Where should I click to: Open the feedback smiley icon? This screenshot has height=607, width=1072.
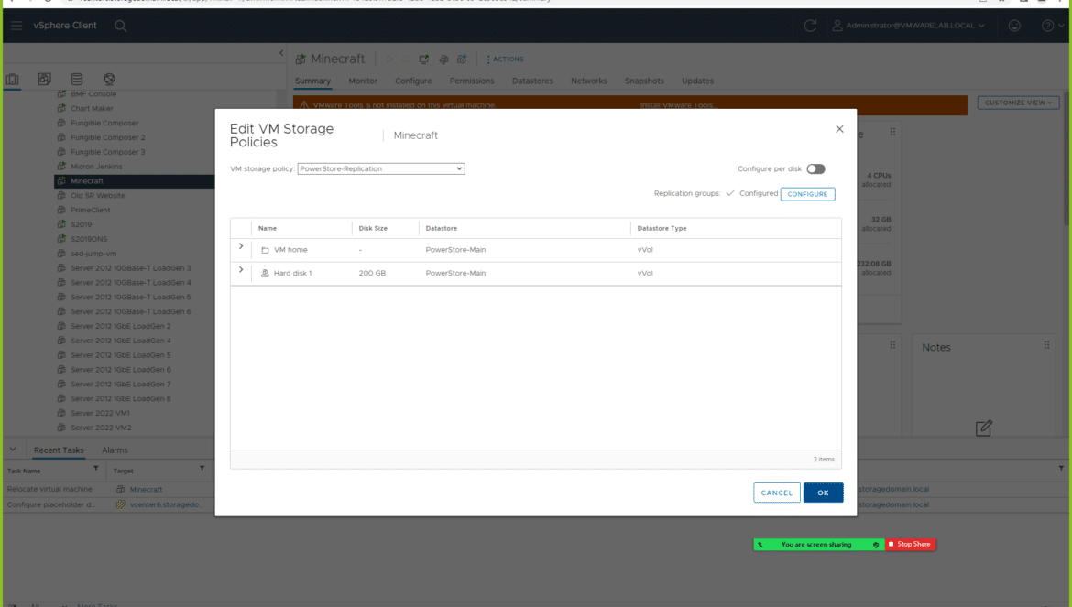(1014, 26)
